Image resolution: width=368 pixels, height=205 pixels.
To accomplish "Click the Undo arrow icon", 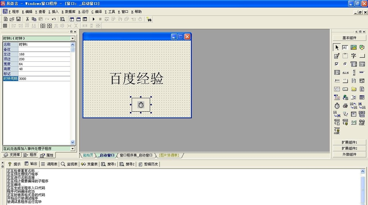I will [x=54, y=19].
